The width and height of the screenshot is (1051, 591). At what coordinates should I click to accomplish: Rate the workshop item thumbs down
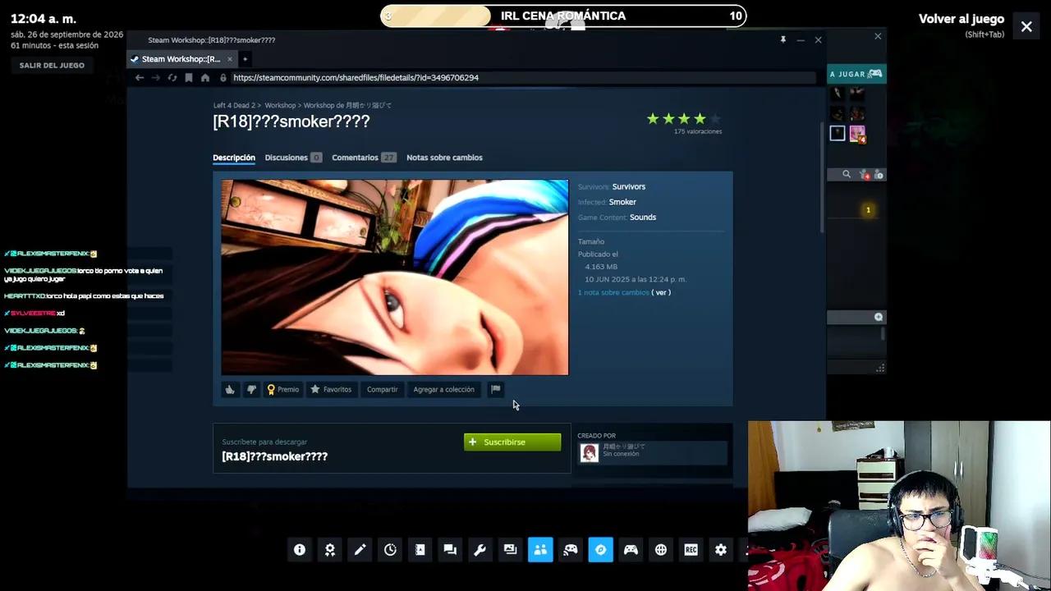point(251,389)
